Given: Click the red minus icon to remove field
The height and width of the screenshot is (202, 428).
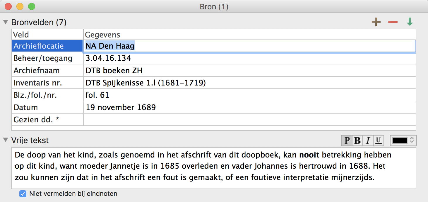Looking at the screenshot, I should pyautogui.click(x=393, y=22).
